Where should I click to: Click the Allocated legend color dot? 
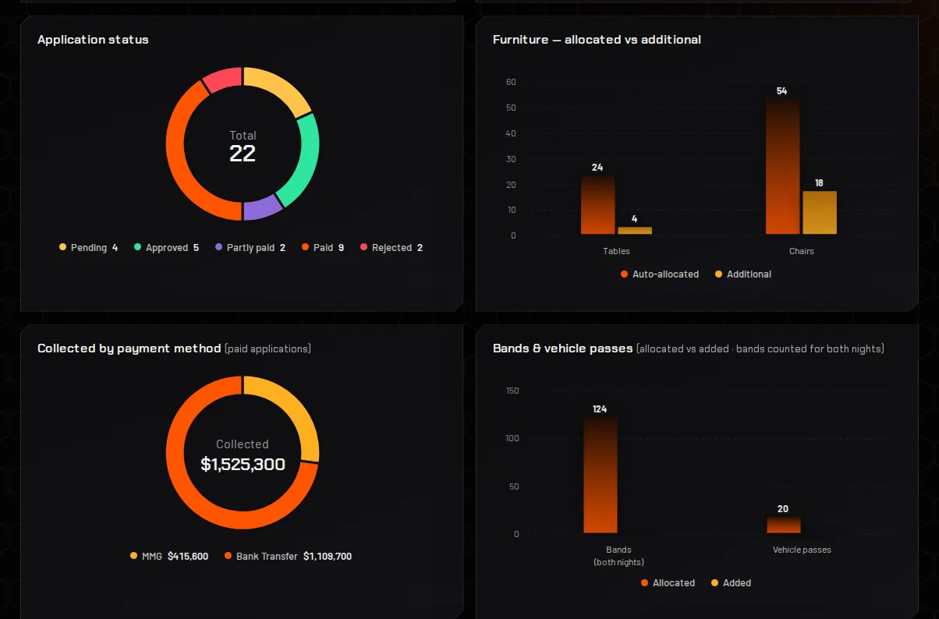pos(644,583)
